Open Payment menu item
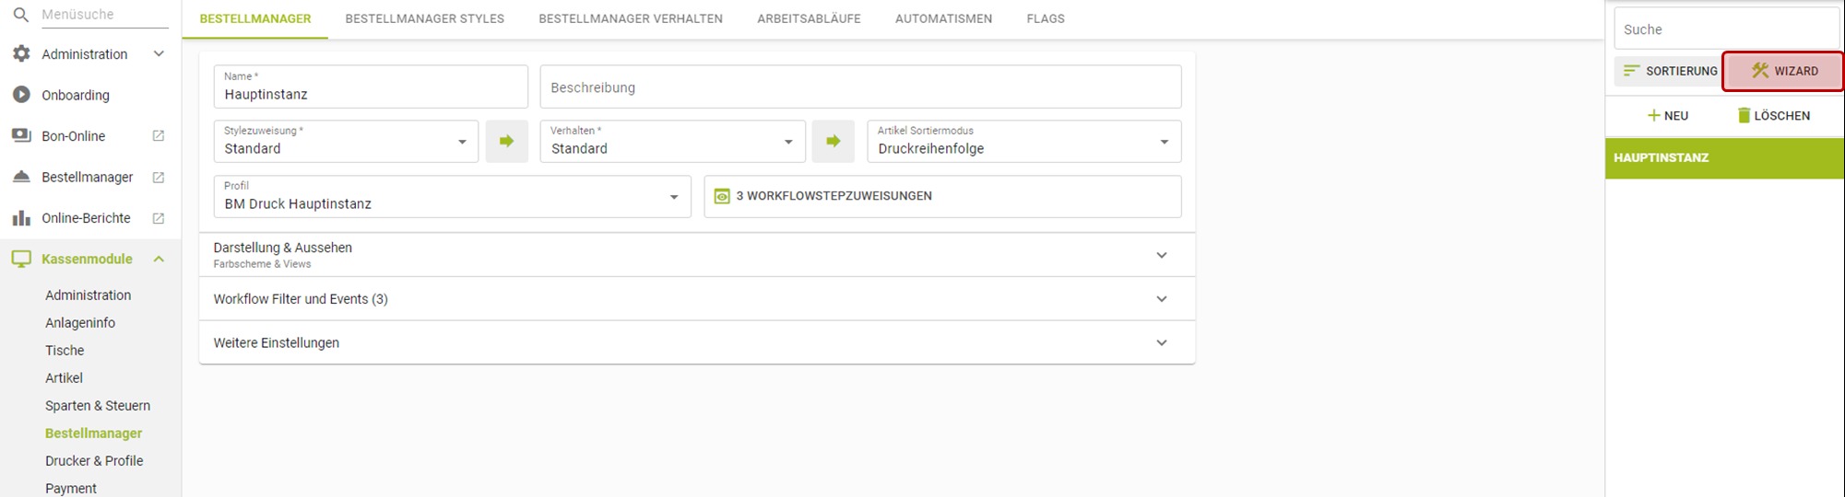This screenshot has height=497, width=1845. 71,489
